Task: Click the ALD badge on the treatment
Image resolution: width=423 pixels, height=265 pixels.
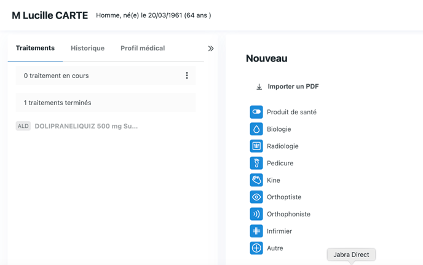Action: click(x=23, y=126)
